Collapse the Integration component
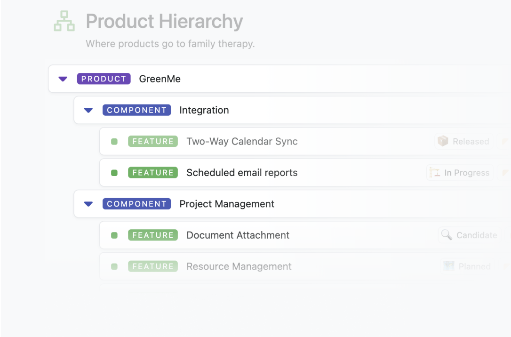Image resolution: width=511 pixels, height=337 pixels. [x=88, y=110]
